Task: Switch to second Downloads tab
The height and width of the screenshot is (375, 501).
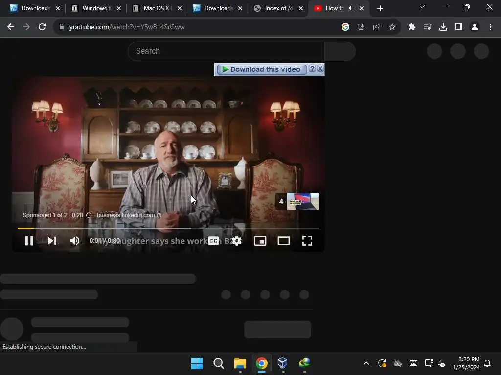Action: coord(218,8)
